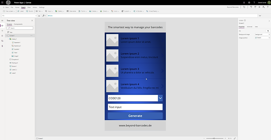Screen dimensions: 271x140
Task: Open the CODE128 dropdown arrow on canvas
Action: tap(160, 98)
